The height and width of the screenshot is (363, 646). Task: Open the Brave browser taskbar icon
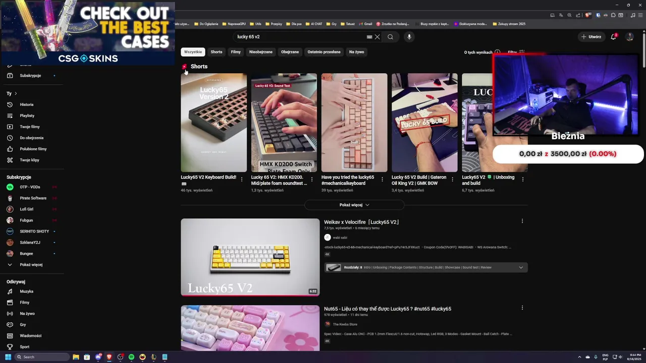pyautogui.click(x=109, y=357)
